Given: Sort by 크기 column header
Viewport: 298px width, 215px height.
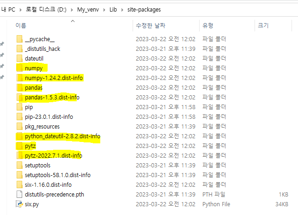Looking at the screenshot, I should point(263,25).
